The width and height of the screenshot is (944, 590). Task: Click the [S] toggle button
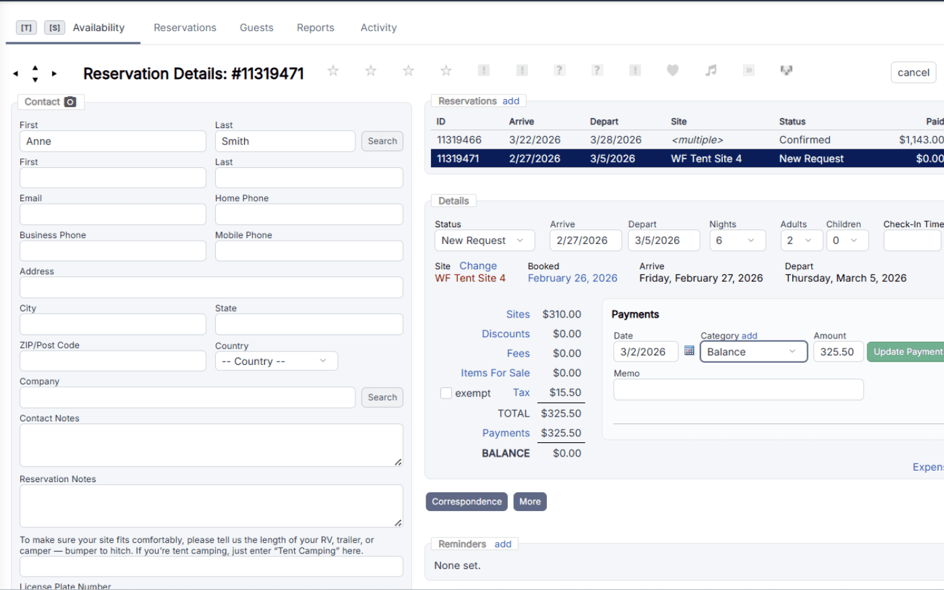pyautogui.click(x=55, y=27)
